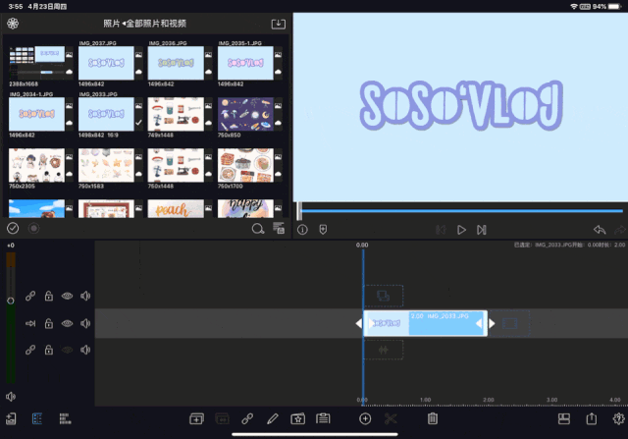Toggle link icon on the bottom audio track
Image resolution: width=628 pixels, height=439 pixels.
(x=30, y=350)
